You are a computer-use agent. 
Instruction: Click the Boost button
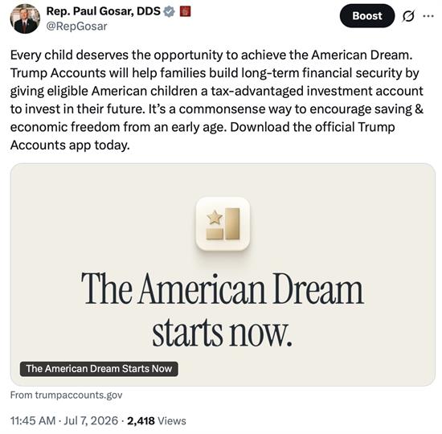(x=367, y=16)
